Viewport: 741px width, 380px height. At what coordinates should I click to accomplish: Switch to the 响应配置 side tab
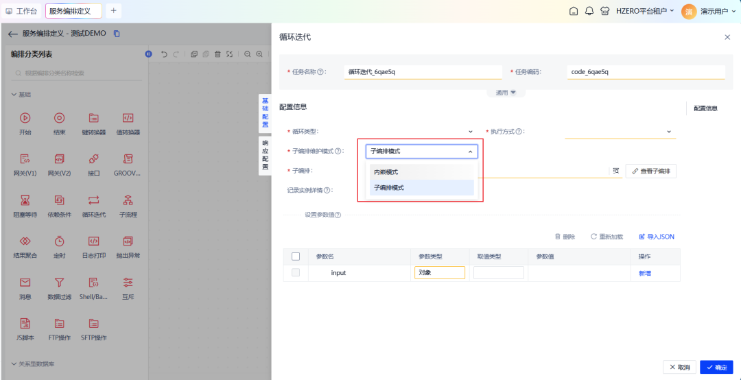point(265,154)
